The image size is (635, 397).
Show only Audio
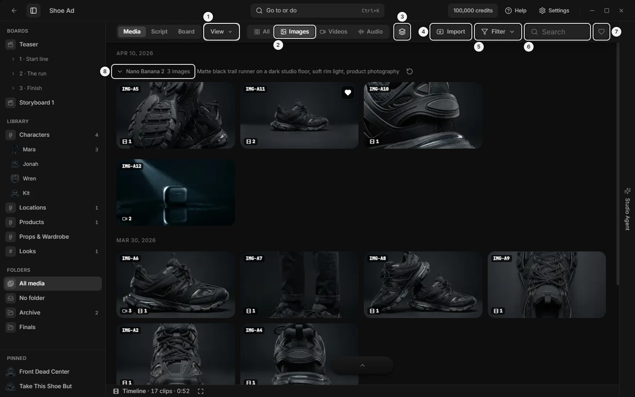coord(370,32)
